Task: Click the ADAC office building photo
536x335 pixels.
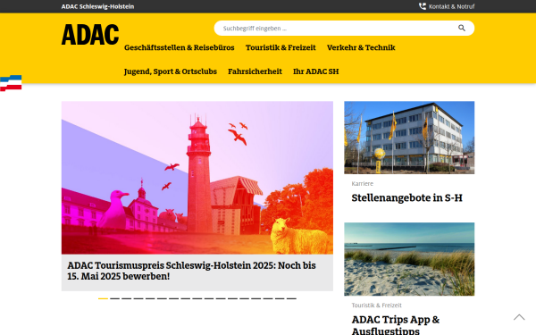Action: click(x=409, y=138)
